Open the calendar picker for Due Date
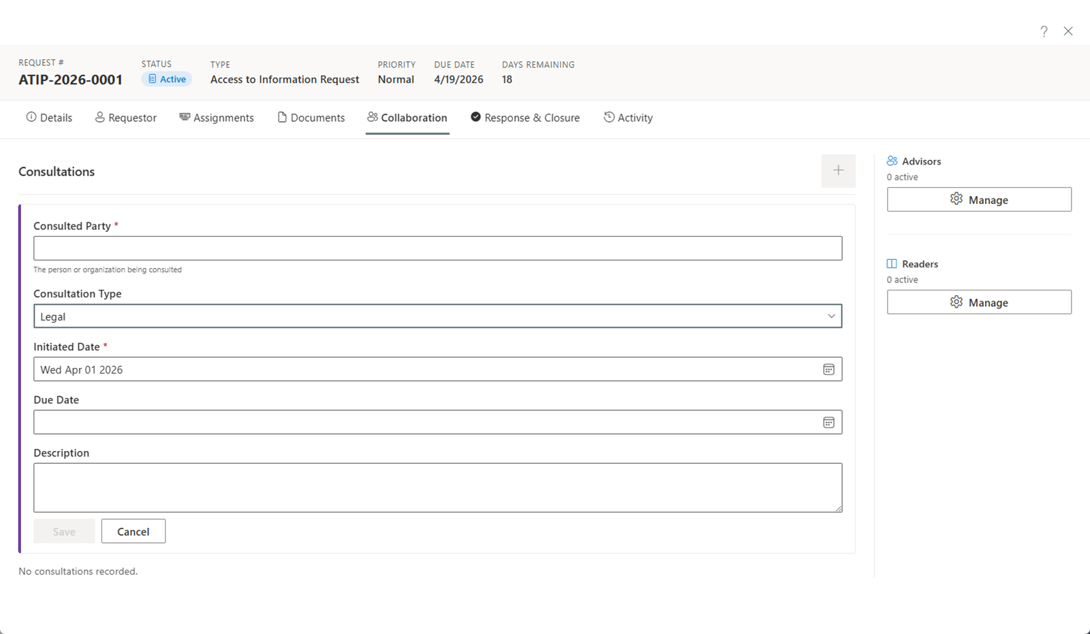The image size is (1090, 634). click(x=829, y=422)
